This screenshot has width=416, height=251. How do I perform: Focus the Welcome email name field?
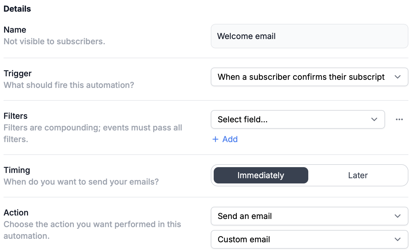click(x=309, y=36)
